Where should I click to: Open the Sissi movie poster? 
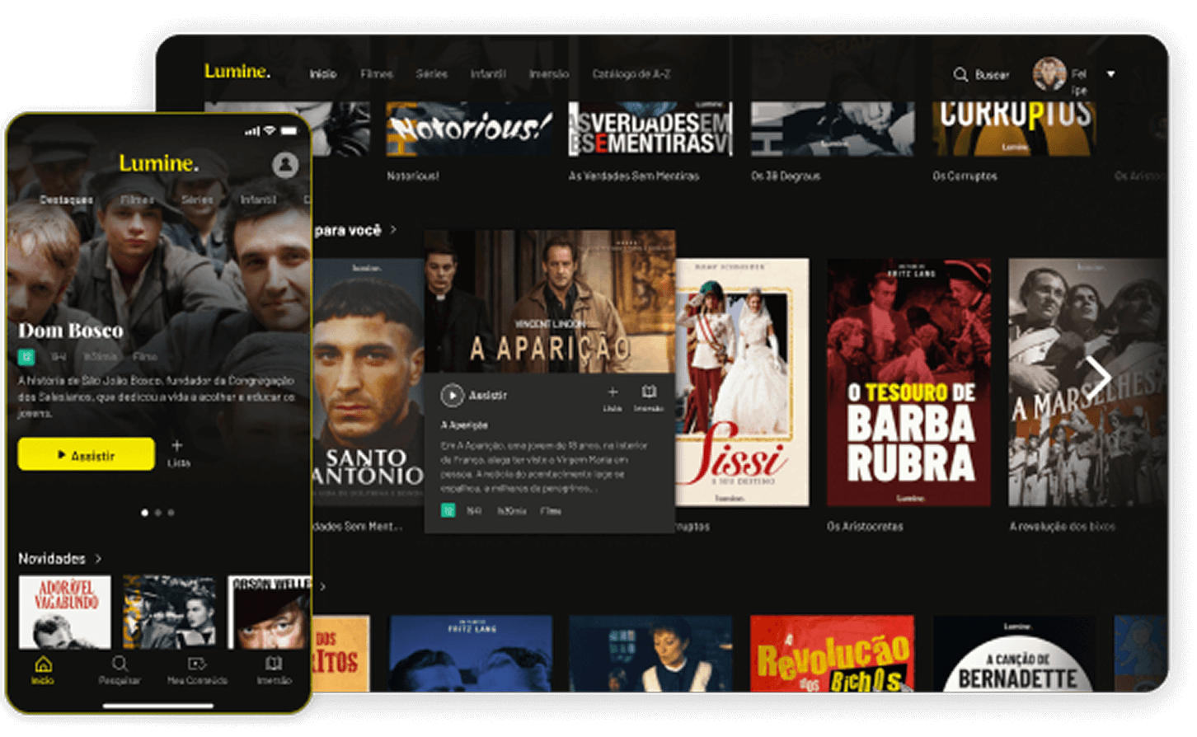[742, 382]
